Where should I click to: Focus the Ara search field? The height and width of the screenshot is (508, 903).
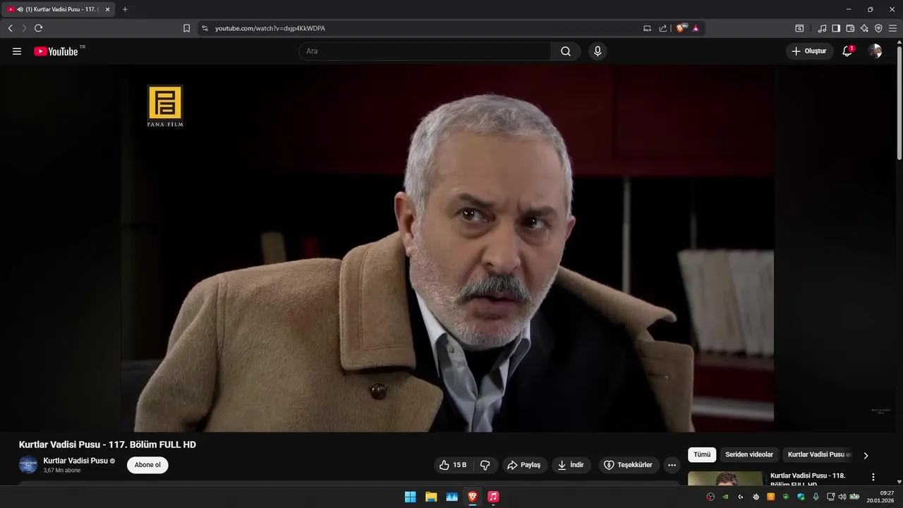pyautogui.click(x=425, y=52)
